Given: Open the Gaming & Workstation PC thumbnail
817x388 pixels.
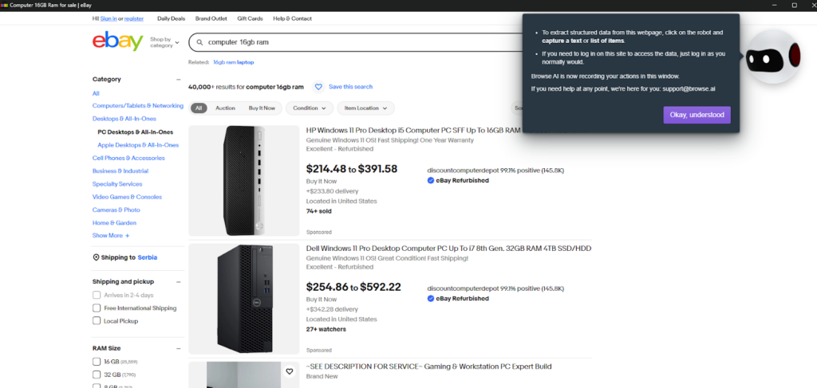Looking at the screenshot, I should click(244, 375).
